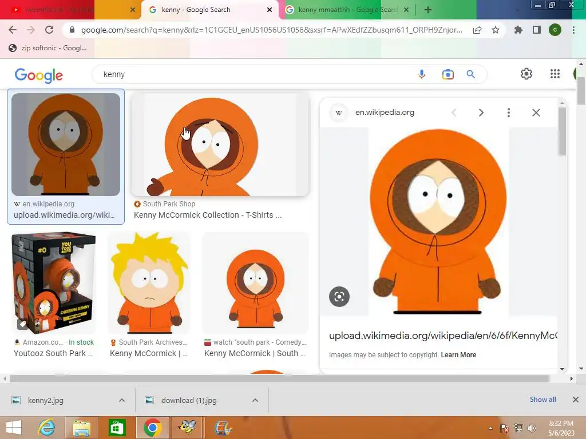Open Chrome profile avatar C
This screenshot has height=439, width=586.
coord(555,30)
